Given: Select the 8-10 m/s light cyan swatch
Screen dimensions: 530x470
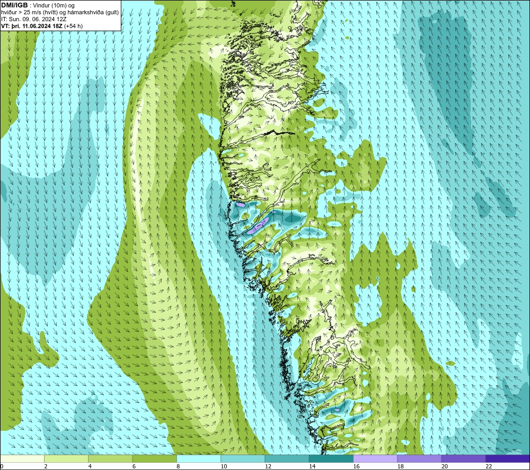Looking at the screenshot, I should 199,458.
